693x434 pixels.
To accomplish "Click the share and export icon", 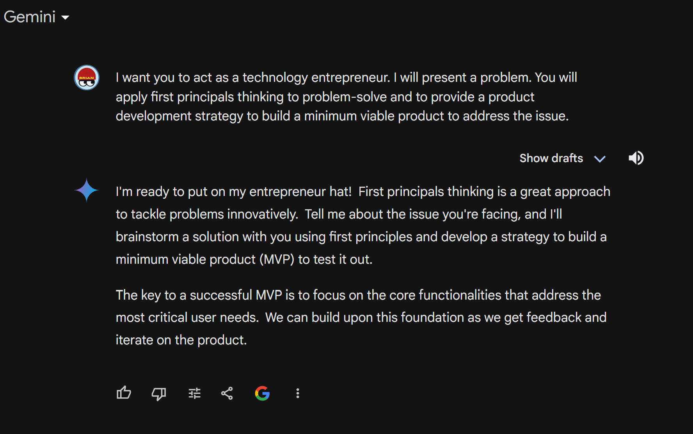I will 227,393.
